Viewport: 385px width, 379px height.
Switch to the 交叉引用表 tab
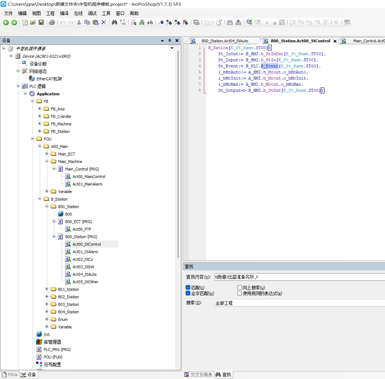199,375
